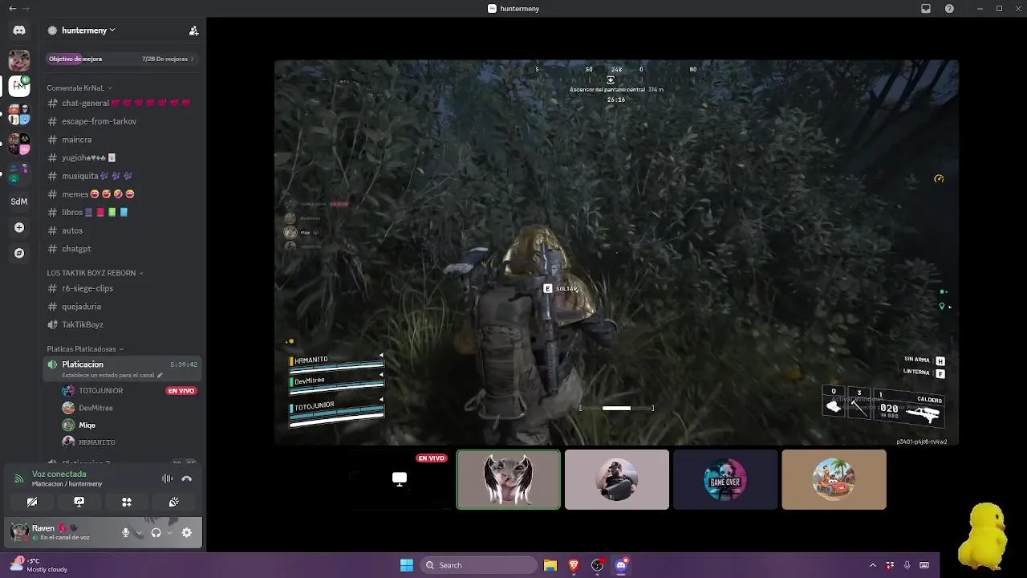Viewport: 1027px width, 578px height.
Task: Open the musiquita channel
Action: (x=122, y=176)
